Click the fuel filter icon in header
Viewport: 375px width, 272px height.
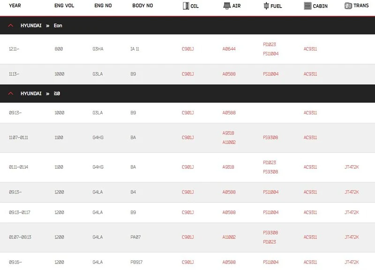[x=266, y=6]
